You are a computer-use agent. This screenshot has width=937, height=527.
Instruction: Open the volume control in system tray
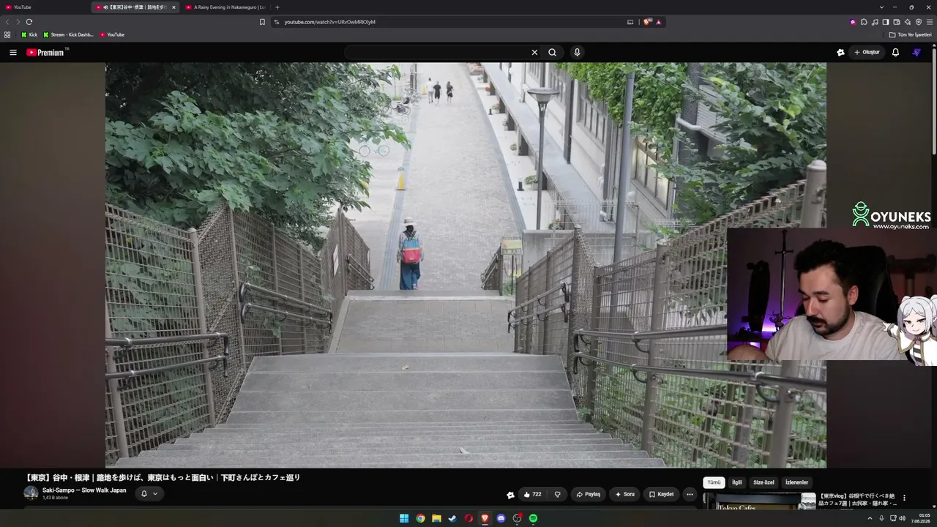tap(903, 518)
